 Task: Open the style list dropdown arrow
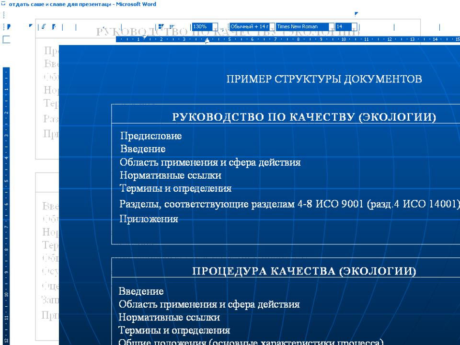point(272,27)
